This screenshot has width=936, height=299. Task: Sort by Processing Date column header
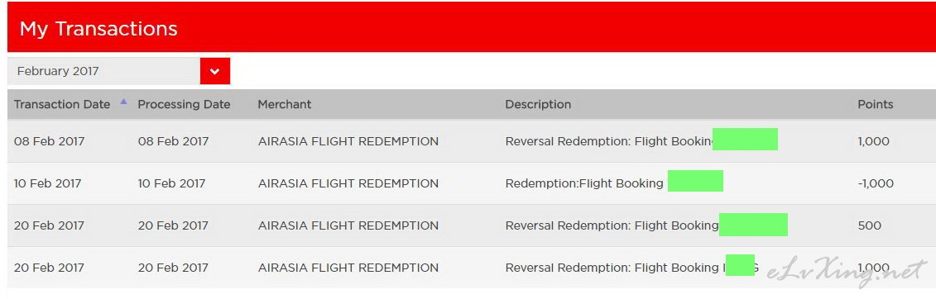coord(184,104)
